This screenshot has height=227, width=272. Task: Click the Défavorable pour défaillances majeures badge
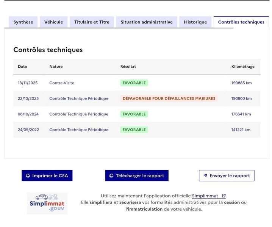pos(169,98)
